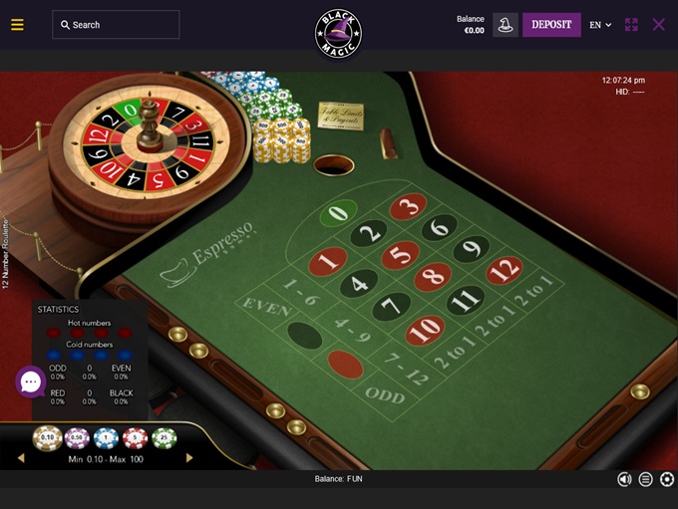
Task: Mute the game sound icon
Action: pos(624,479)
